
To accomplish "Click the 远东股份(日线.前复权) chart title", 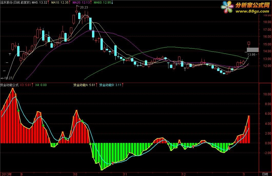I will (x=16, y=2).
